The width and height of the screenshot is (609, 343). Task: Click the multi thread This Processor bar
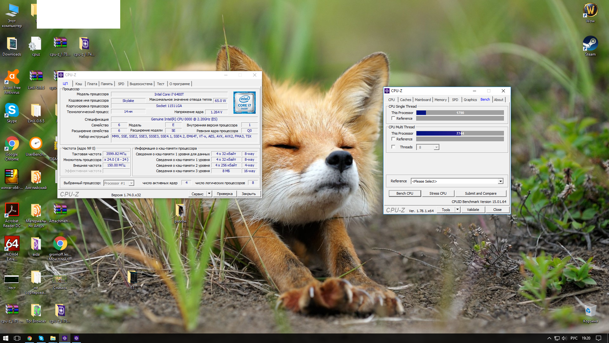tap(460, 133)
